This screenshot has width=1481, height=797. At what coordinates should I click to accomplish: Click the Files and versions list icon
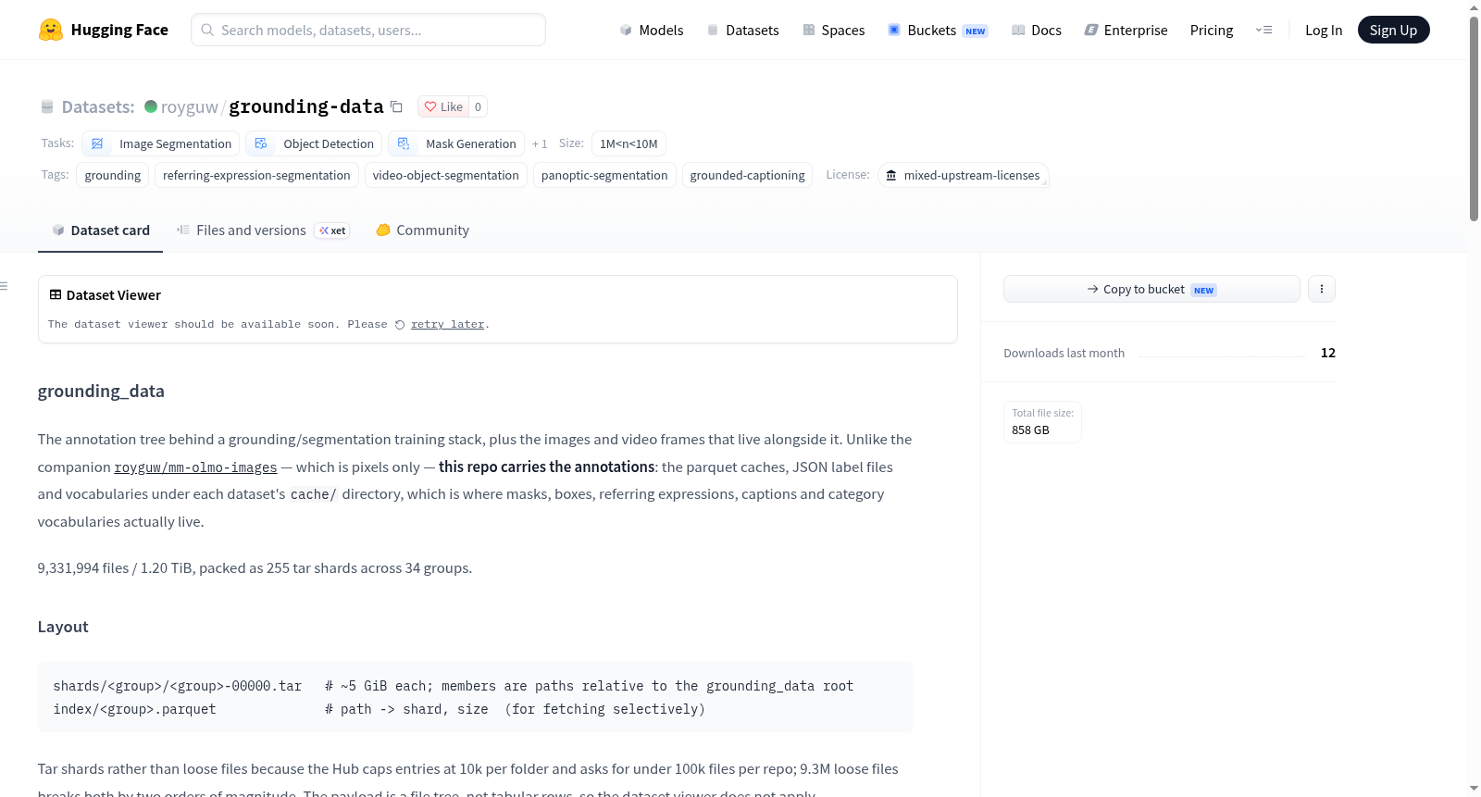click(x=183, y=230)
